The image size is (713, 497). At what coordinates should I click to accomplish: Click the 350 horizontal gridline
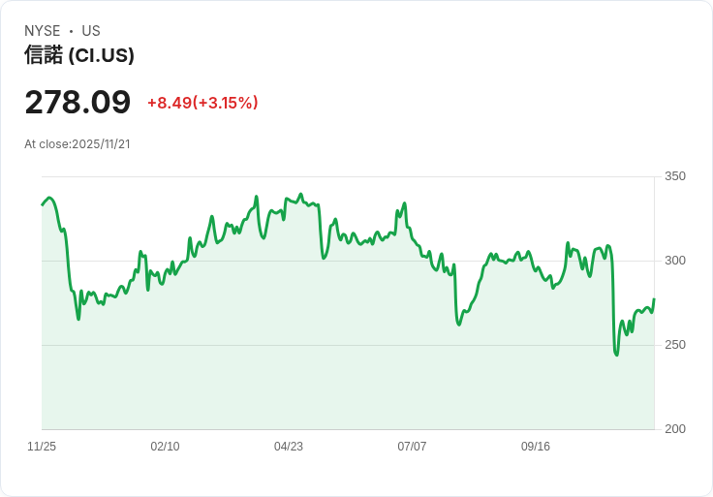pos(484,176)
